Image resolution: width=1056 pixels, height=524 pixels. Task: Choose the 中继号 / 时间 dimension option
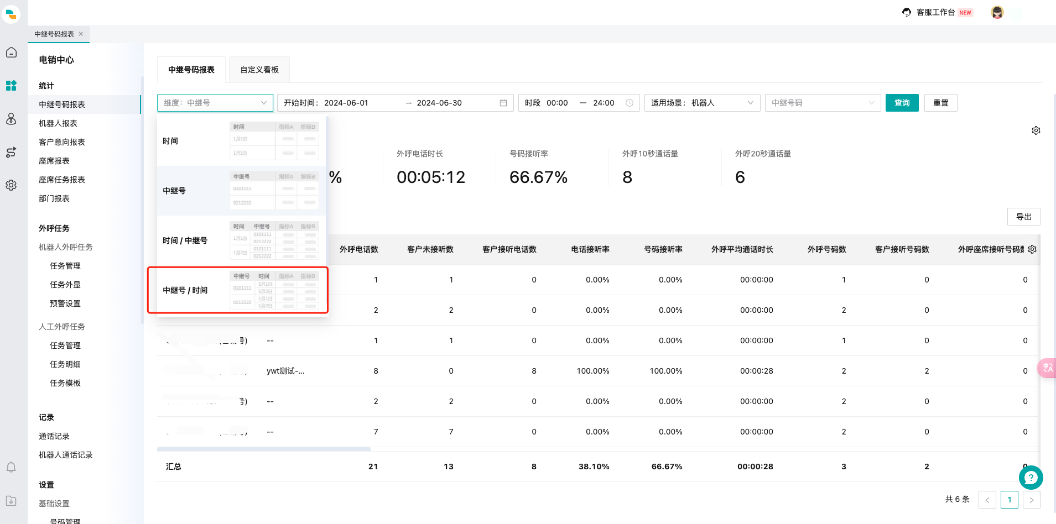(241, 290)
